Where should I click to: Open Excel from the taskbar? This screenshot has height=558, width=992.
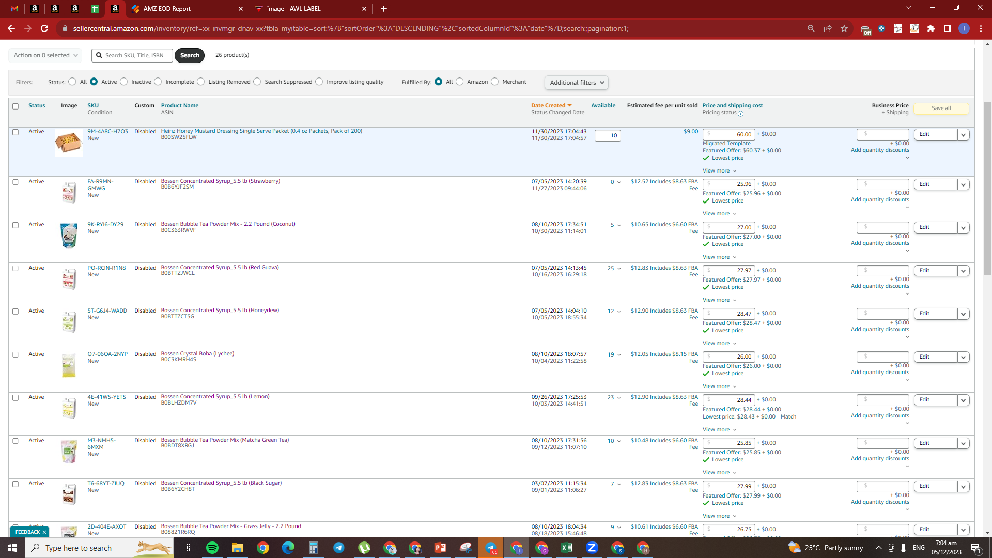pyautogui.click(x=567, y=548)
